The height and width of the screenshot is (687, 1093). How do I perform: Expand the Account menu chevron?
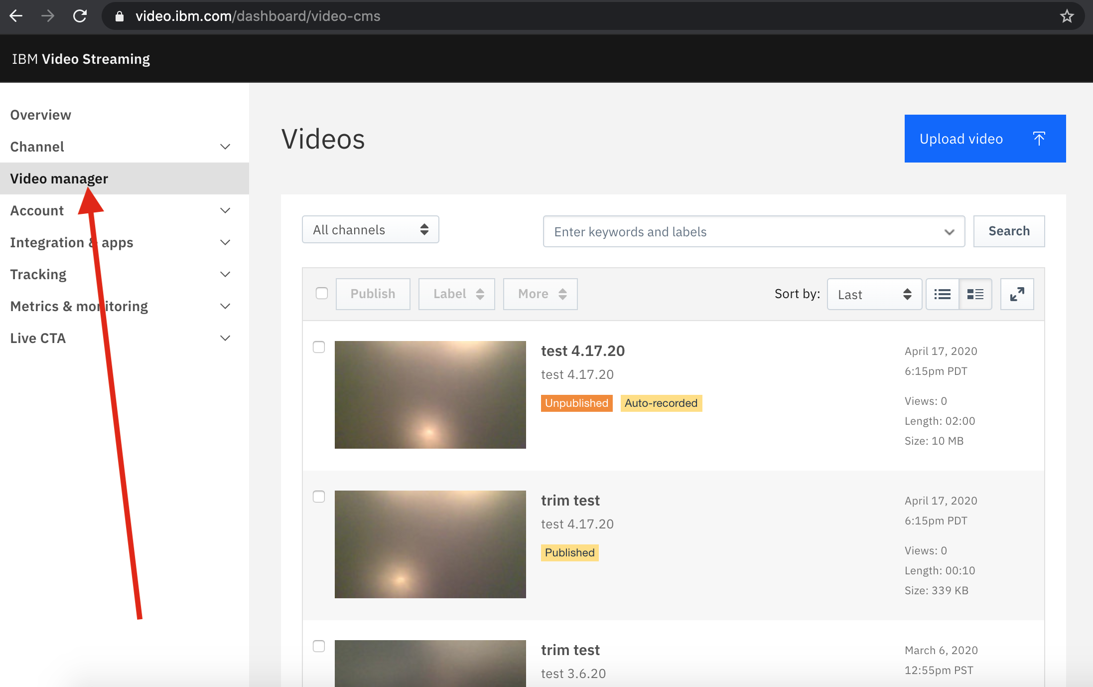pyautogui.click(x=225, y=210)
